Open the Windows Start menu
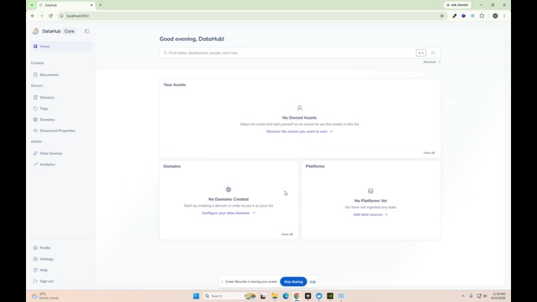 (x=196, y=296)
